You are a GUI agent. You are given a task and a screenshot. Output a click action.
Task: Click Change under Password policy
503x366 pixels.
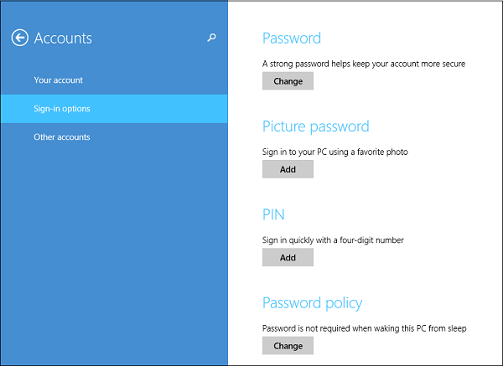pos(288,346)
